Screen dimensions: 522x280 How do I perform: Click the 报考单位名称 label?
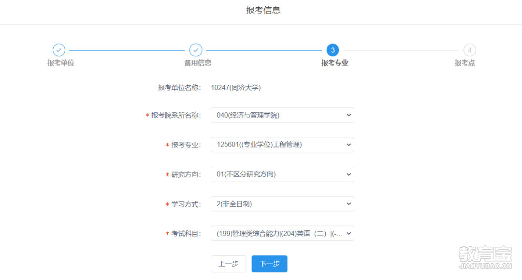pos(179,88)
